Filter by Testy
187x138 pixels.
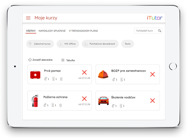point(128,44)
